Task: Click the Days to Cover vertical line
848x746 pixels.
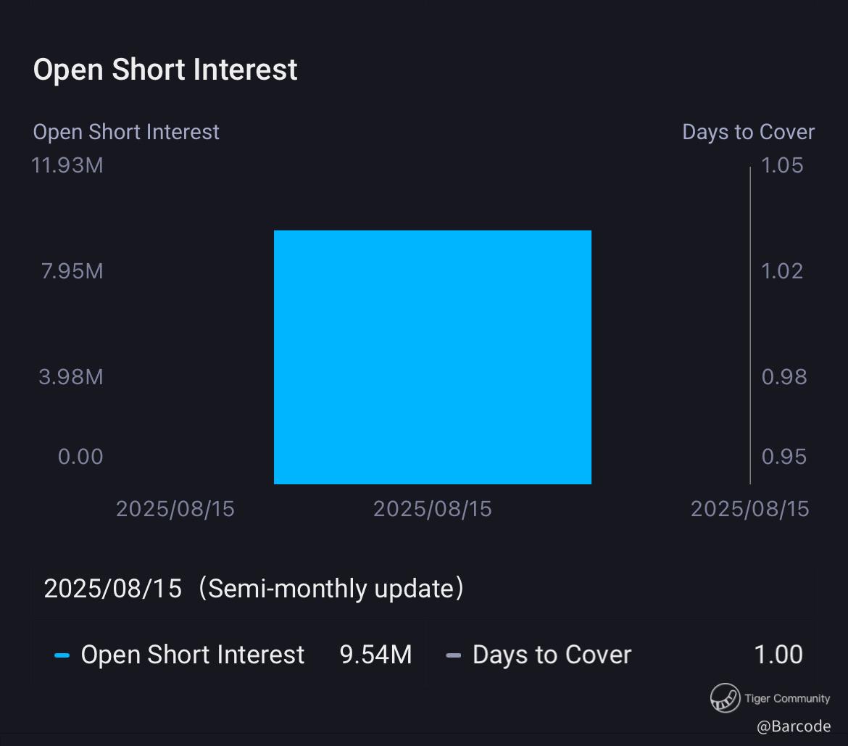Action: 750,325
